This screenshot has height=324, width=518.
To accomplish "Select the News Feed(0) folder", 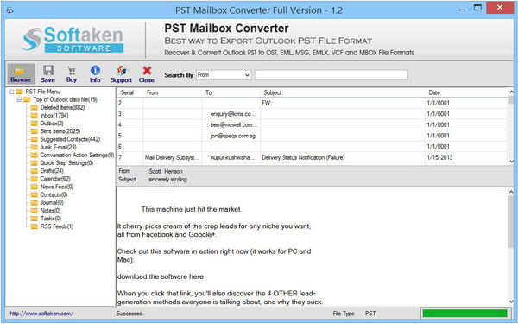I will [57, 187].
